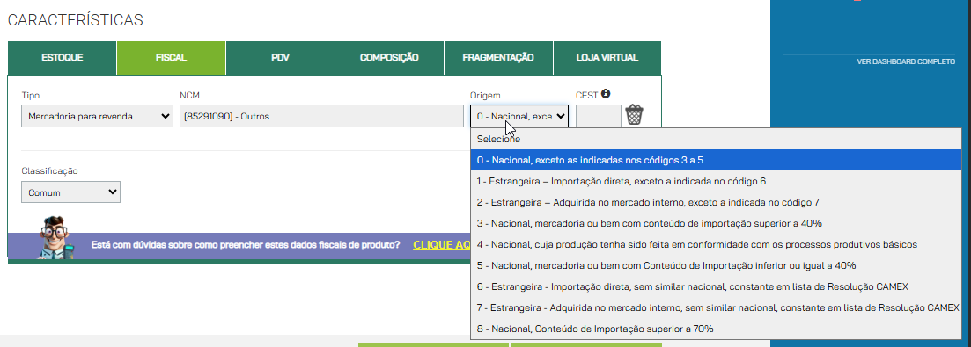Image resolution: width=971 pixels, height=347 pixels.
Task: Click the NCM input field
Action: pos(322,116)
